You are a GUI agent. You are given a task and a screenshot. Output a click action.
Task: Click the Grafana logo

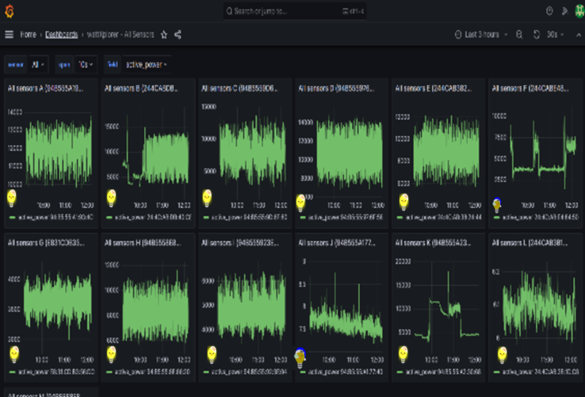coord(9,11)
